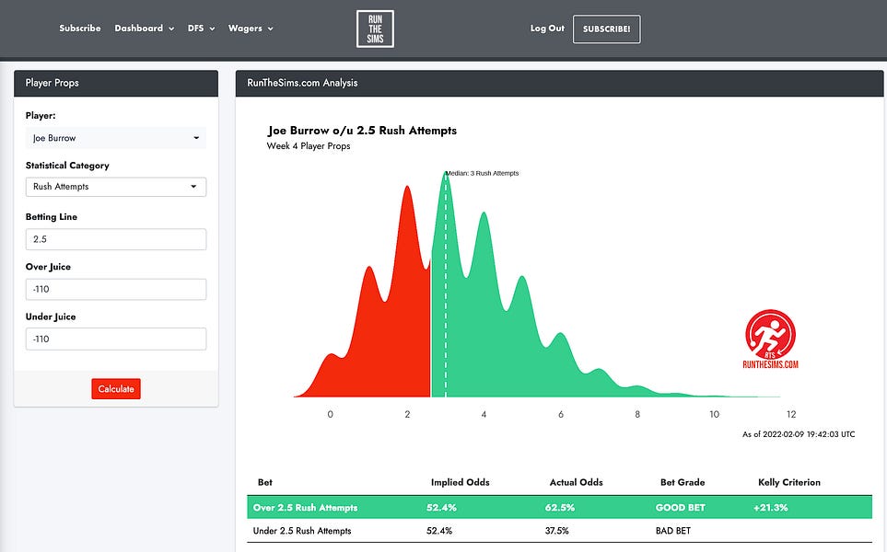The height and width of the screenshot is (552, 887).
Task: Select the Over 2.5 Rush Attempts row
Action: (x=559, y=507)
